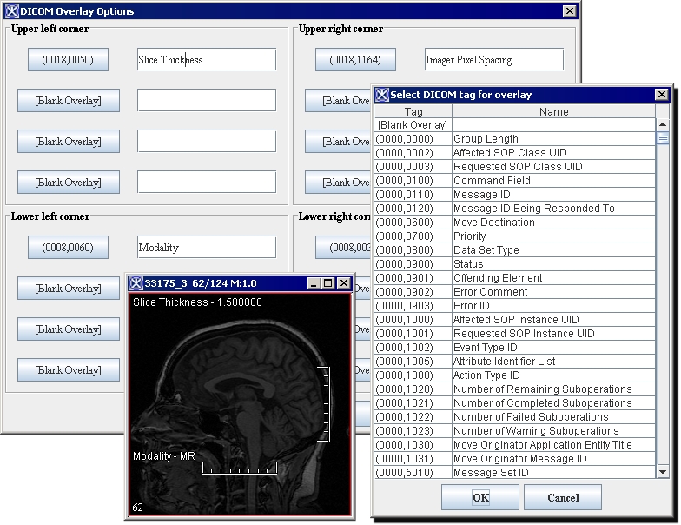
Task: Minimize the 33175_3 image window
Action: click(312, 283)
